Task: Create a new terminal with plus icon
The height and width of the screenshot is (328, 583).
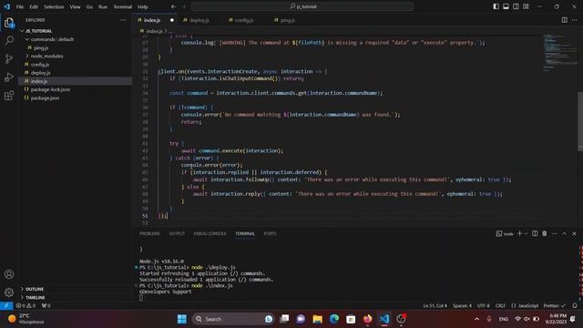Action: [520, 233]
